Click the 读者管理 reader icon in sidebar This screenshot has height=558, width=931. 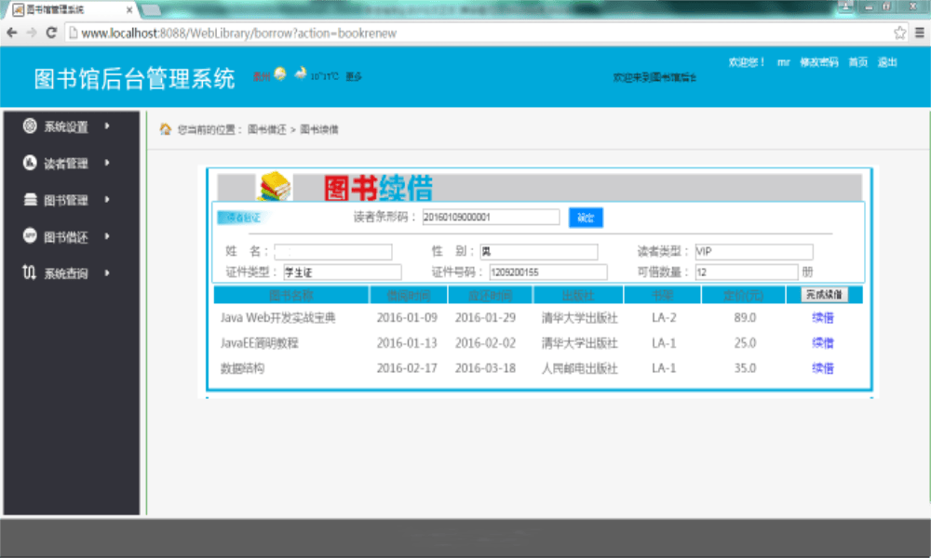point(29,162)
